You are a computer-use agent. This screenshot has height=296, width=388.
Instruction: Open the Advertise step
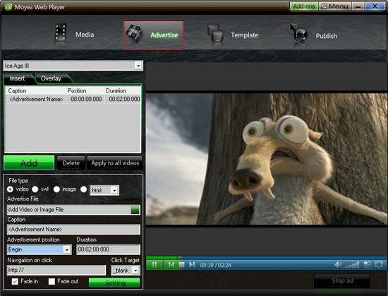[x=153, y=35]
